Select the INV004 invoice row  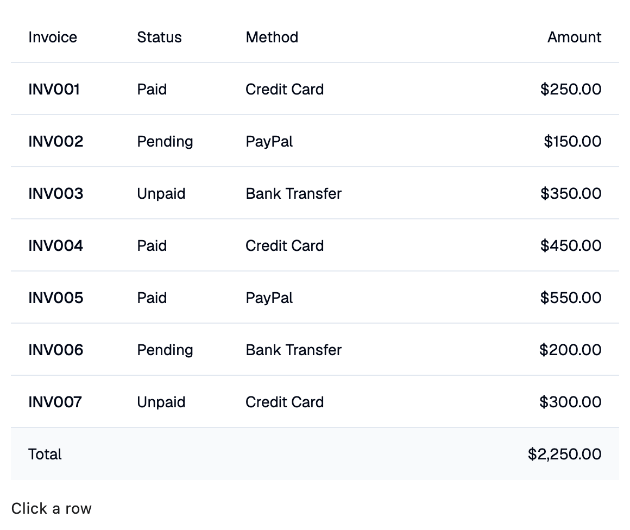click(x=314, y=245)
